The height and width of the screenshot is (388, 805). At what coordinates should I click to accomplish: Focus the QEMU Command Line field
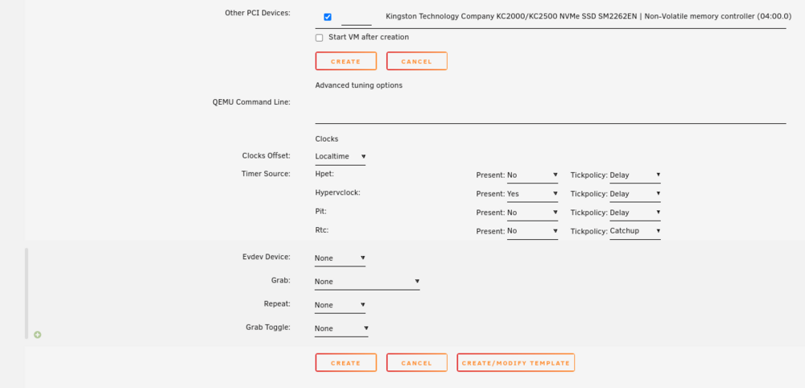click(x=551, y=111)
